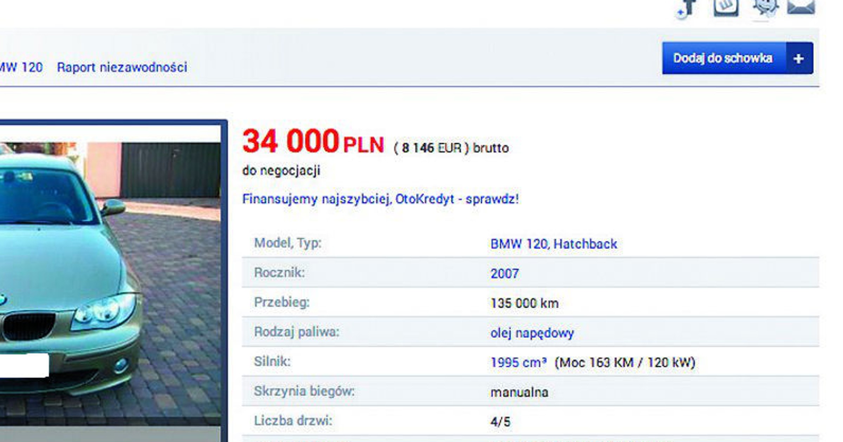Open the BMW car photo thumbnail
Image resolution: width=843 pixels, height=442 pixels.
[110, 281]
